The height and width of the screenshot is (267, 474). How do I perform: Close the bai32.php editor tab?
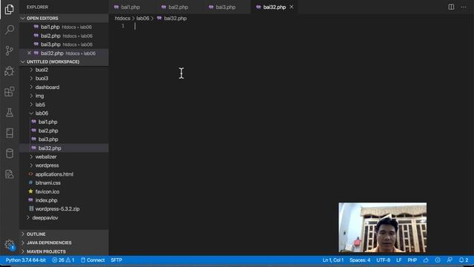[x=291, y=7]
